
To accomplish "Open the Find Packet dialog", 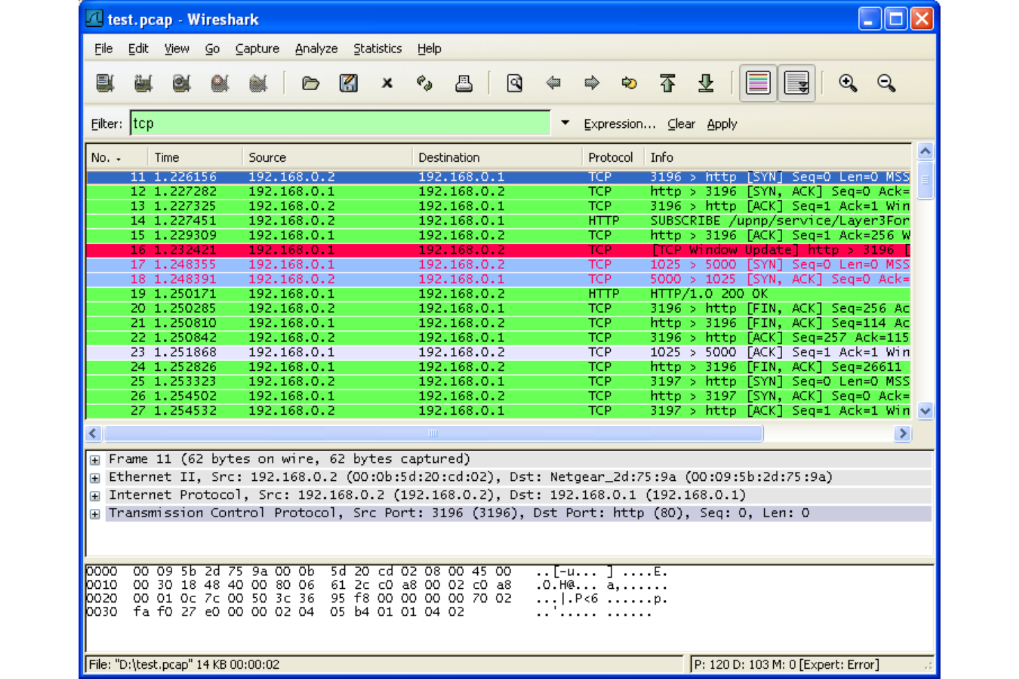I will tap(514, 83).
